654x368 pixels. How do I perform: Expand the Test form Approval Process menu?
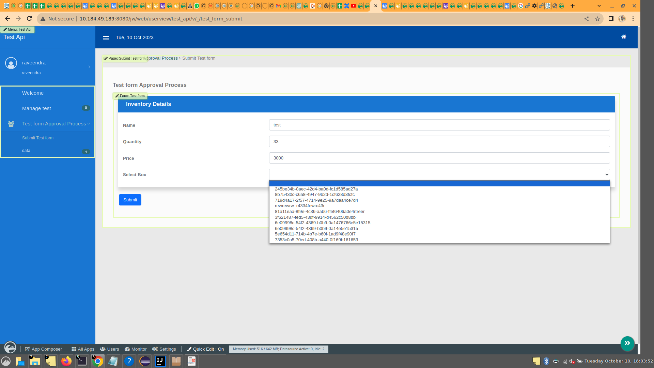[x=54, y=124]
